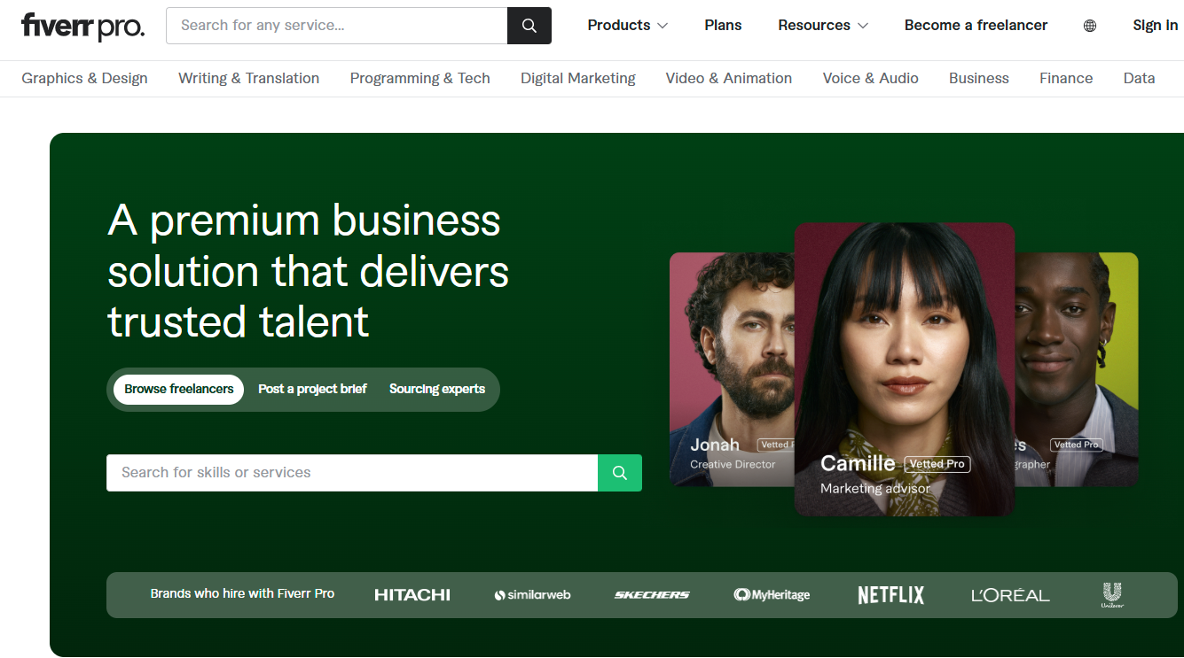This screenshot has width=1184, height=658.
Task: Click the Netflix brand logo
Action: [x=890, y=594]
